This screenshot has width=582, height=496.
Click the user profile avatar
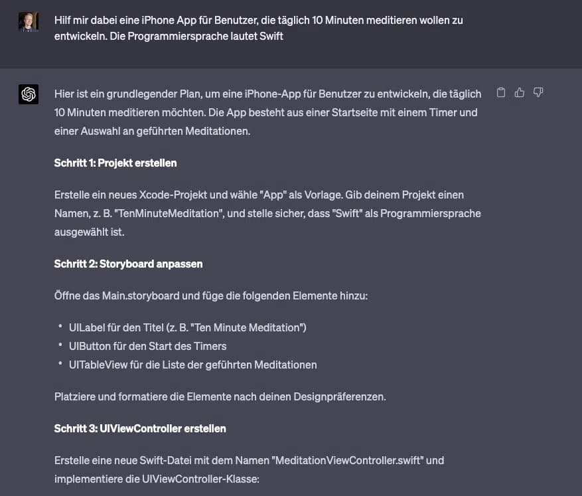pos(29,21)
